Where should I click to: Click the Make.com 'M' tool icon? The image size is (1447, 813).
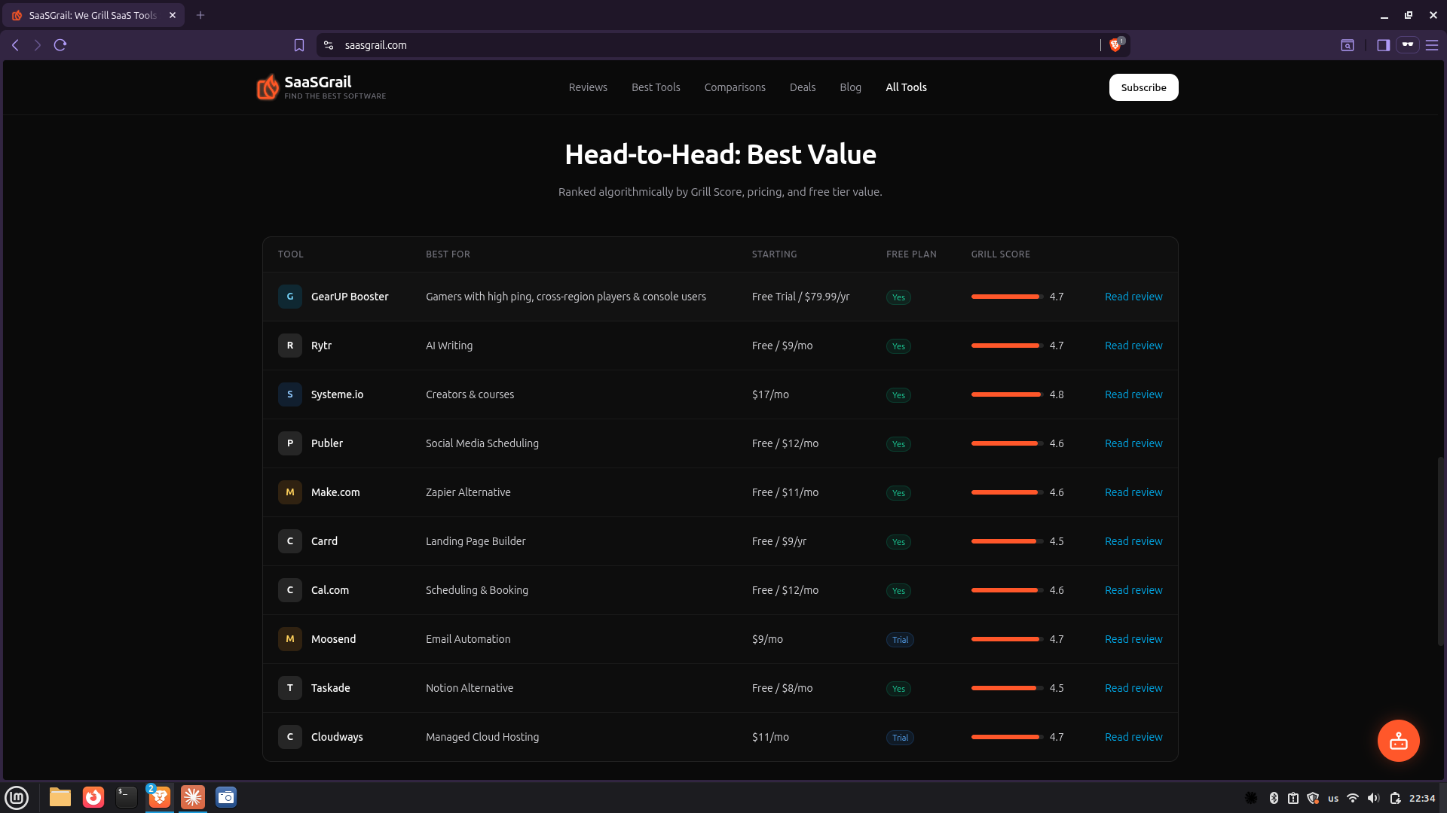tap(290, 492)
